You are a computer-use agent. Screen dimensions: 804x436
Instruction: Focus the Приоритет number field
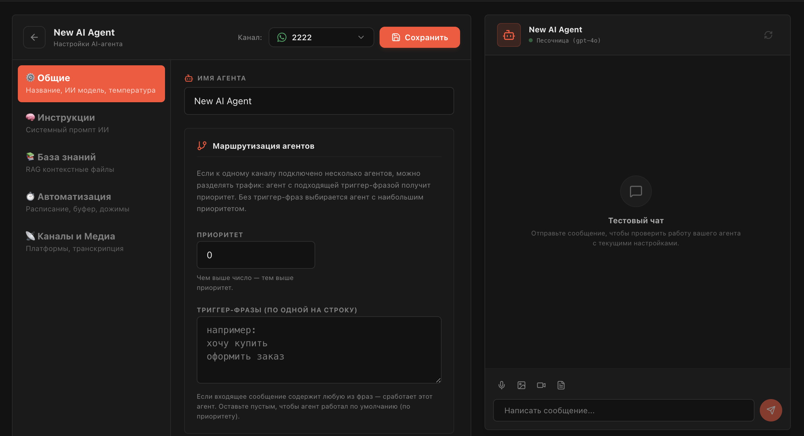[256, 255]
